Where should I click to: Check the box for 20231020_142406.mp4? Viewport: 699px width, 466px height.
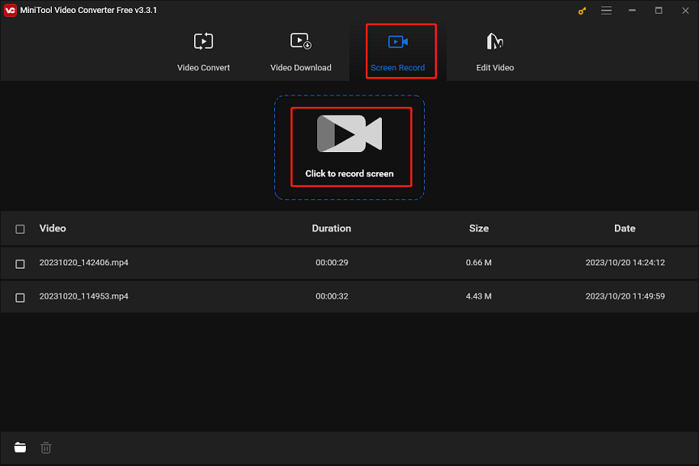[20, 264]
